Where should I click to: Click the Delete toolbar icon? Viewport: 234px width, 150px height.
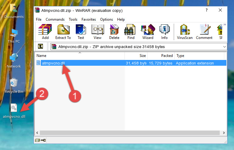point(114,32)
